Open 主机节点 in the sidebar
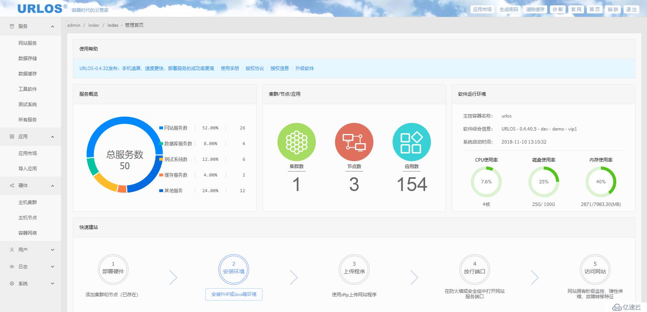 coord(28,218)
